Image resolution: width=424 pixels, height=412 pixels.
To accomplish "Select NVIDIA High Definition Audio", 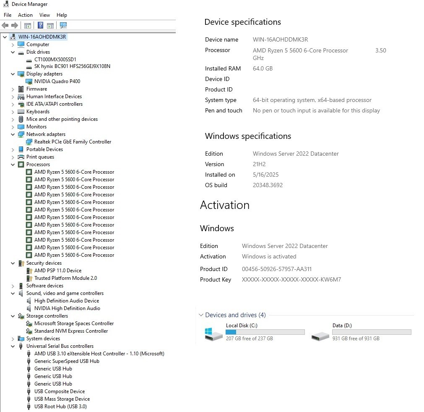I will tap(67, 308).
